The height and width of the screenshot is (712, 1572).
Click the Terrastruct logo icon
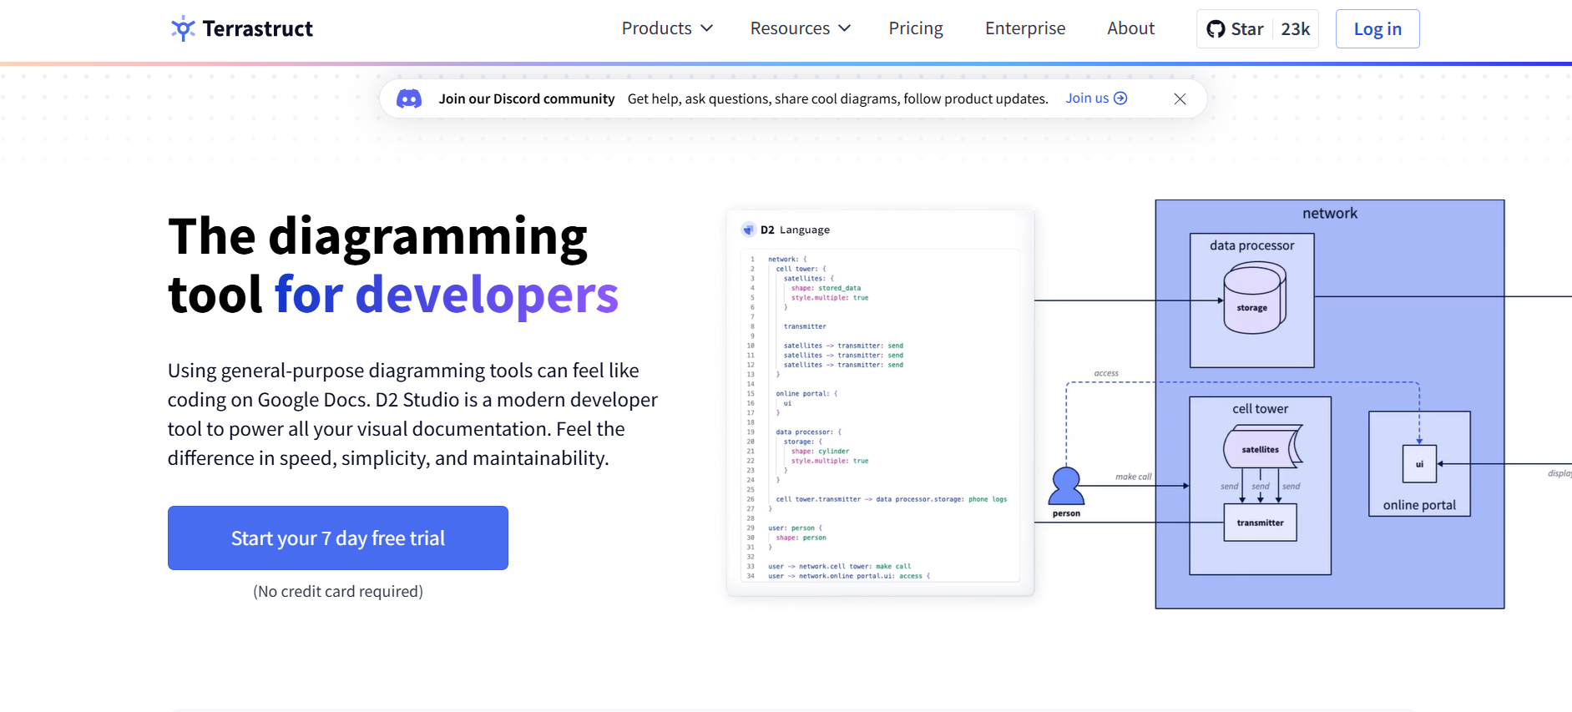[x=183, y=28]
